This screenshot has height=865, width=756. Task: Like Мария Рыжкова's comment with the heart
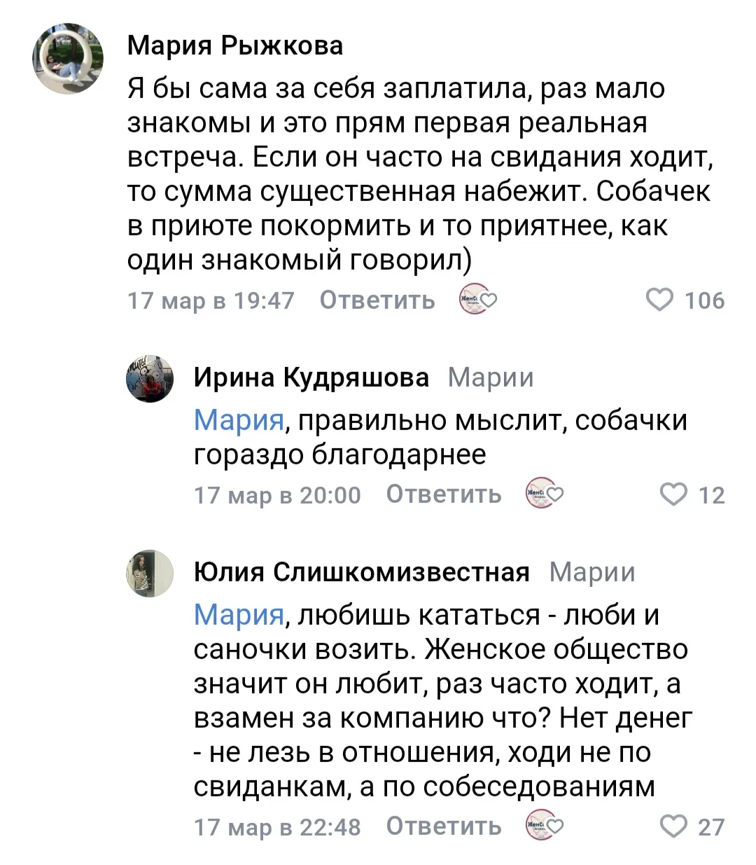pos(659,300)
